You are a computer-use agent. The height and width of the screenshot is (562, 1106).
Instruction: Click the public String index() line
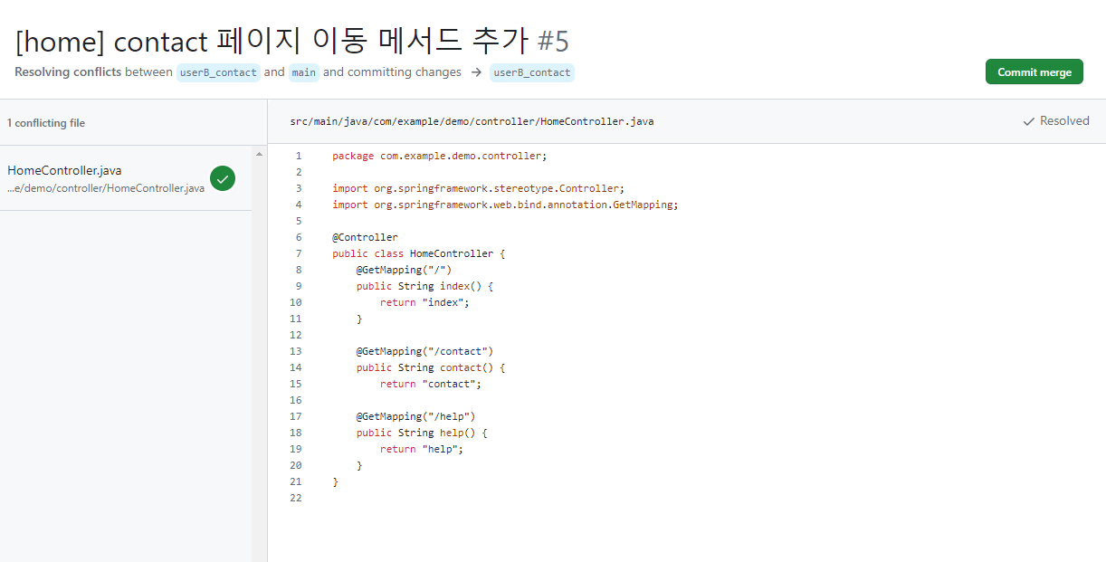(424, 286)
